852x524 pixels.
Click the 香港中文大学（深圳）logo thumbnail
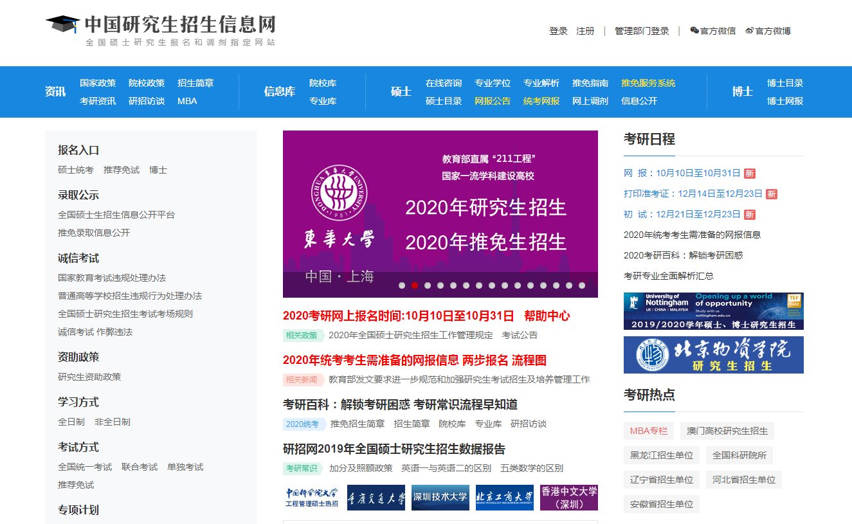click(569, 498)
